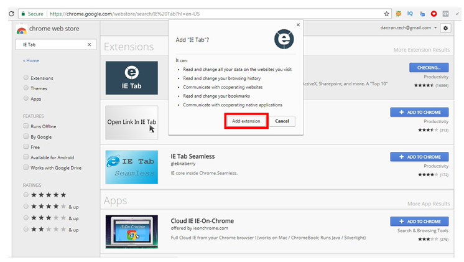Click the orange gear-shaped extension icon

click(398, 14)
